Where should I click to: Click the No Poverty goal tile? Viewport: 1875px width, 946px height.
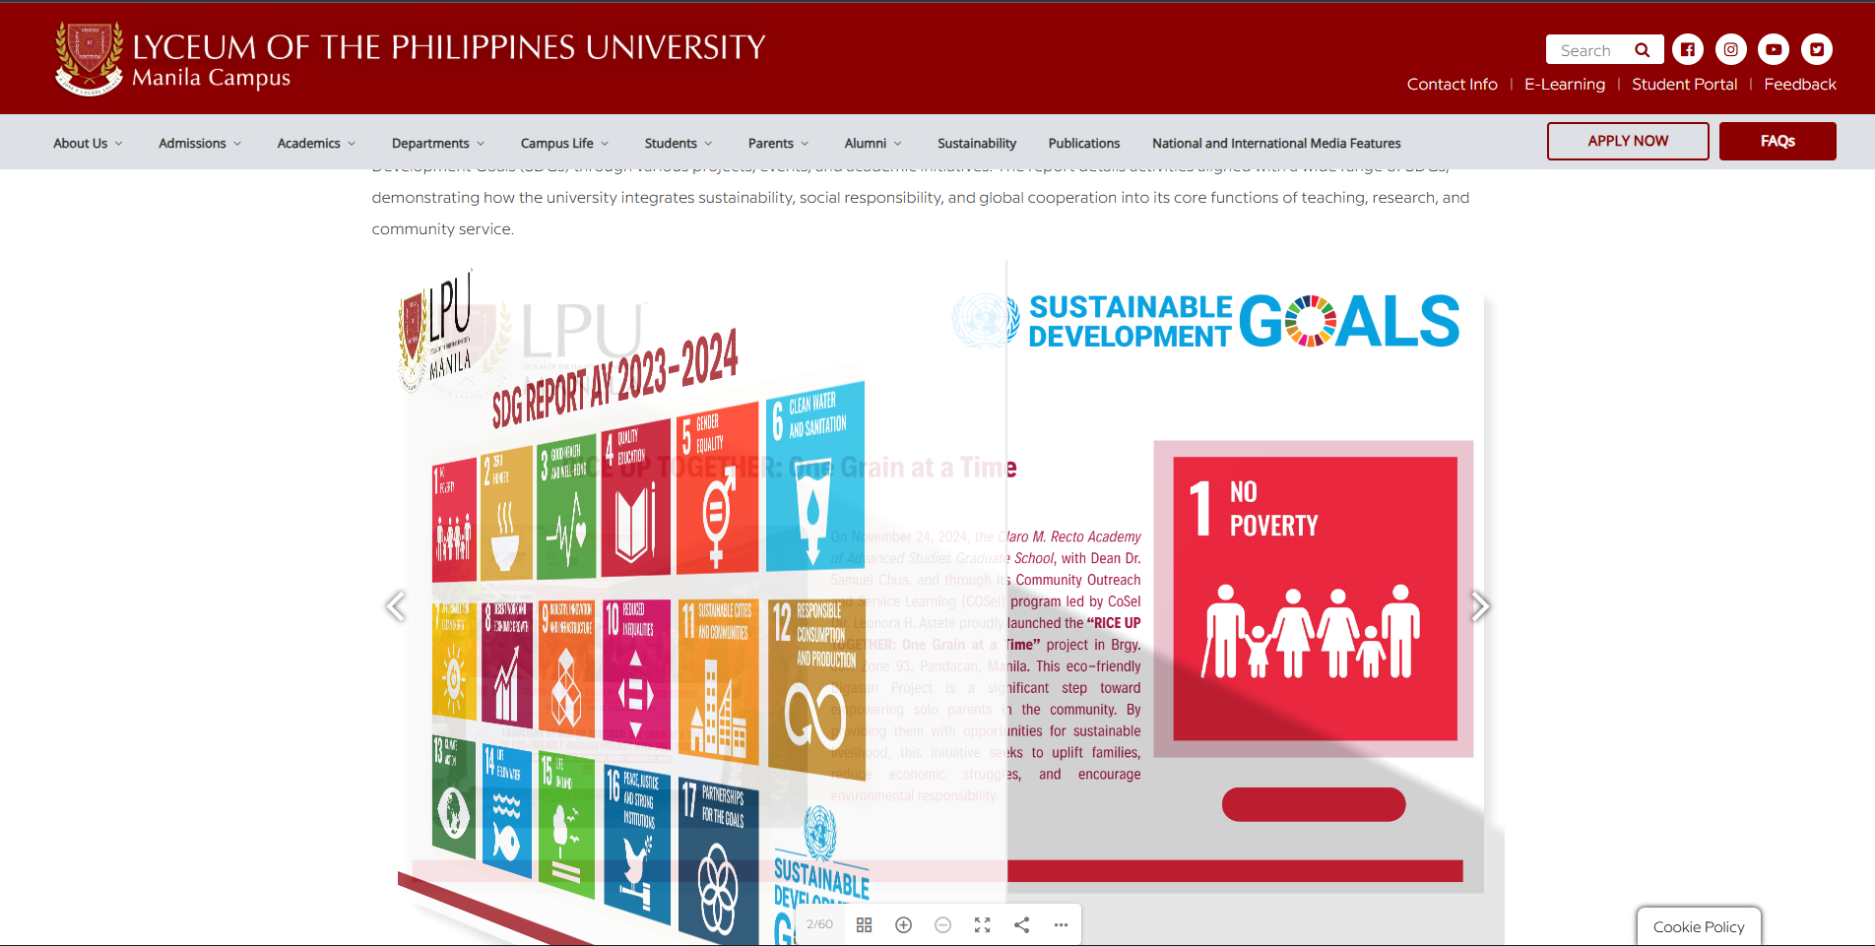[x=1314, y=599]
